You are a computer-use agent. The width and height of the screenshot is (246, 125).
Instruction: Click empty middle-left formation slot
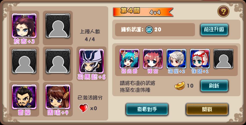[24, 61]
